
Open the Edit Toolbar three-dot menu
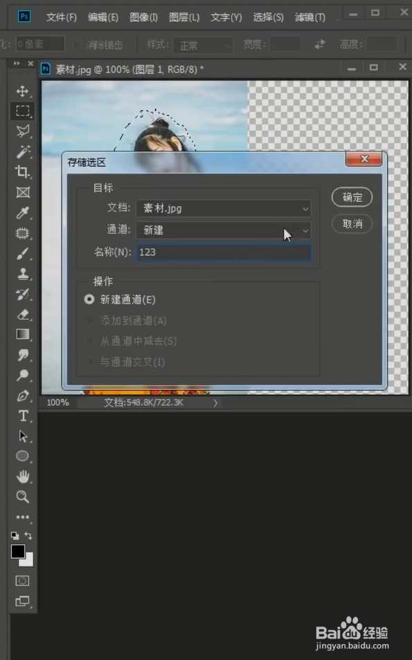click(22, 517)
